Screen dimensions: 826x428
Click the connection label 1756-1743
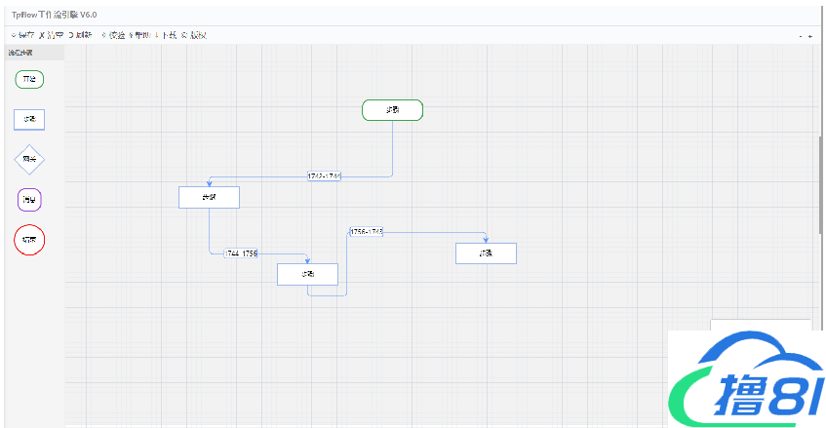pyautogui.click(x=366, y=232)
